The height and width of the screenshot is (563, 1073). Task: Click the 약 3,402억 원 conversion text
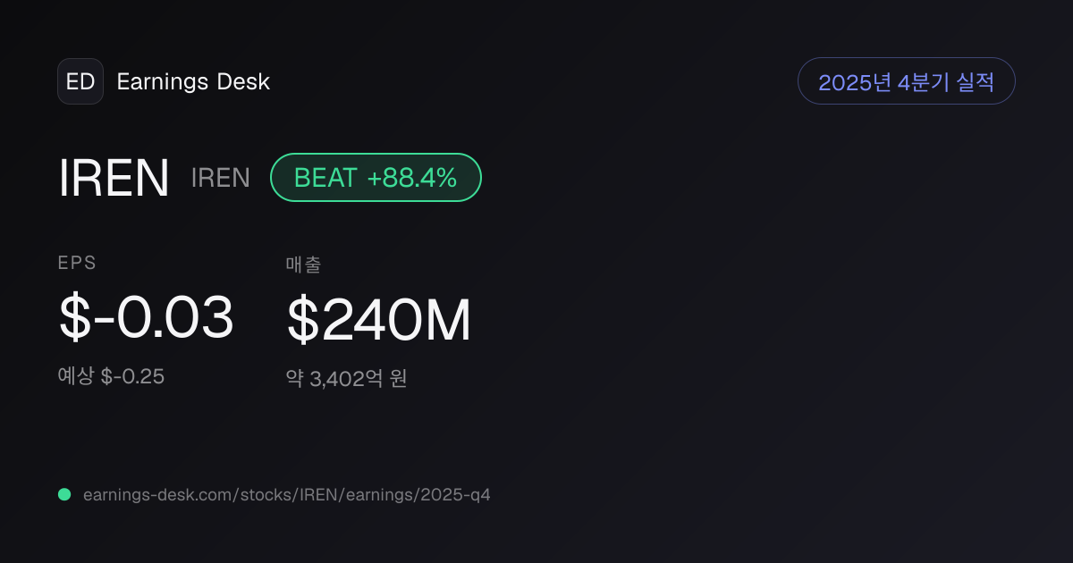[x=347, y=378]
